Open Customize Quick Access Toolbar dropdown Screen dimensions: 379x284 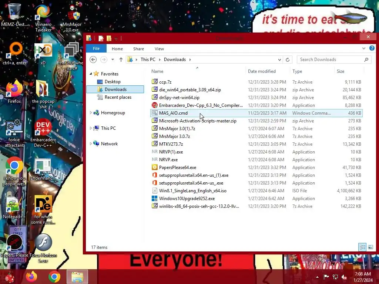[x=116, y=38]
